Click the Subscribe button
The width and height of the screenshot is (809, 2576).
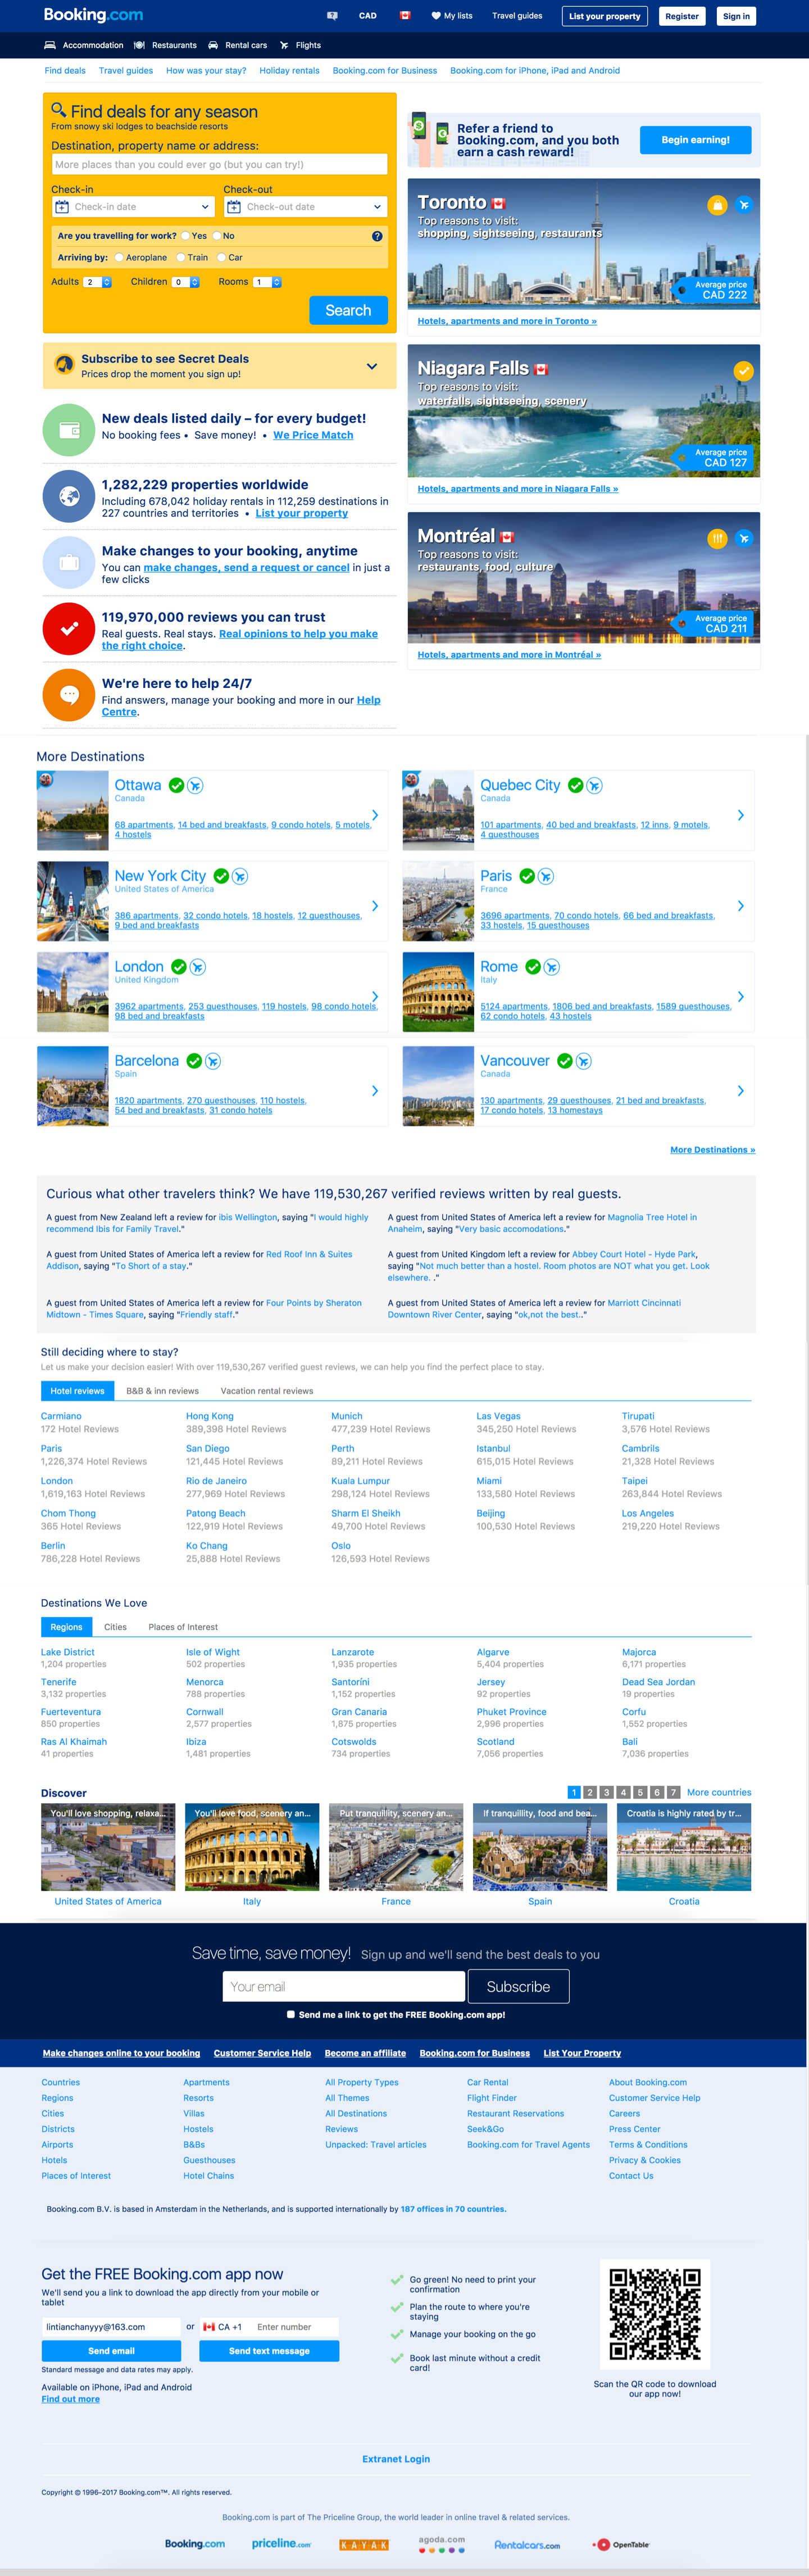[x=518, y=1987]
